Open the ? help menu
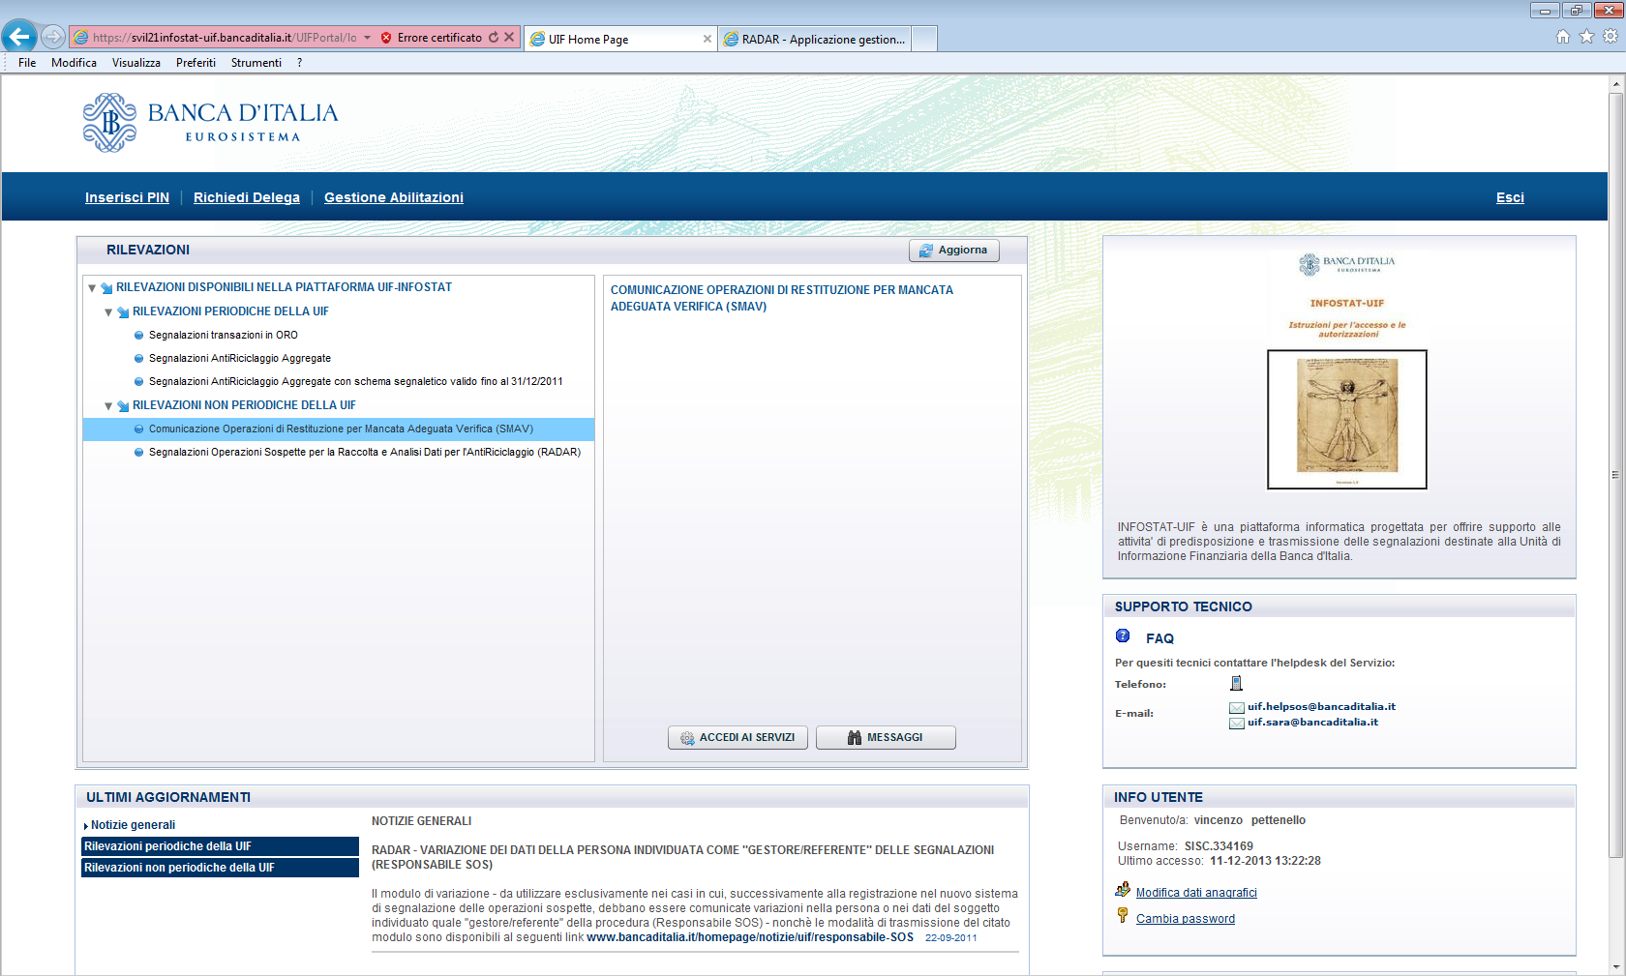The width and height of the screenshot is (1626, 976). coord(300,63)
